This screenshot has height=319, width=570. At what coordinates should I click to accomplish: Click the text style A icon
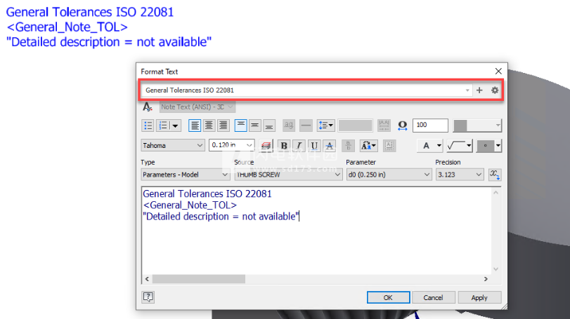point(147,107)
